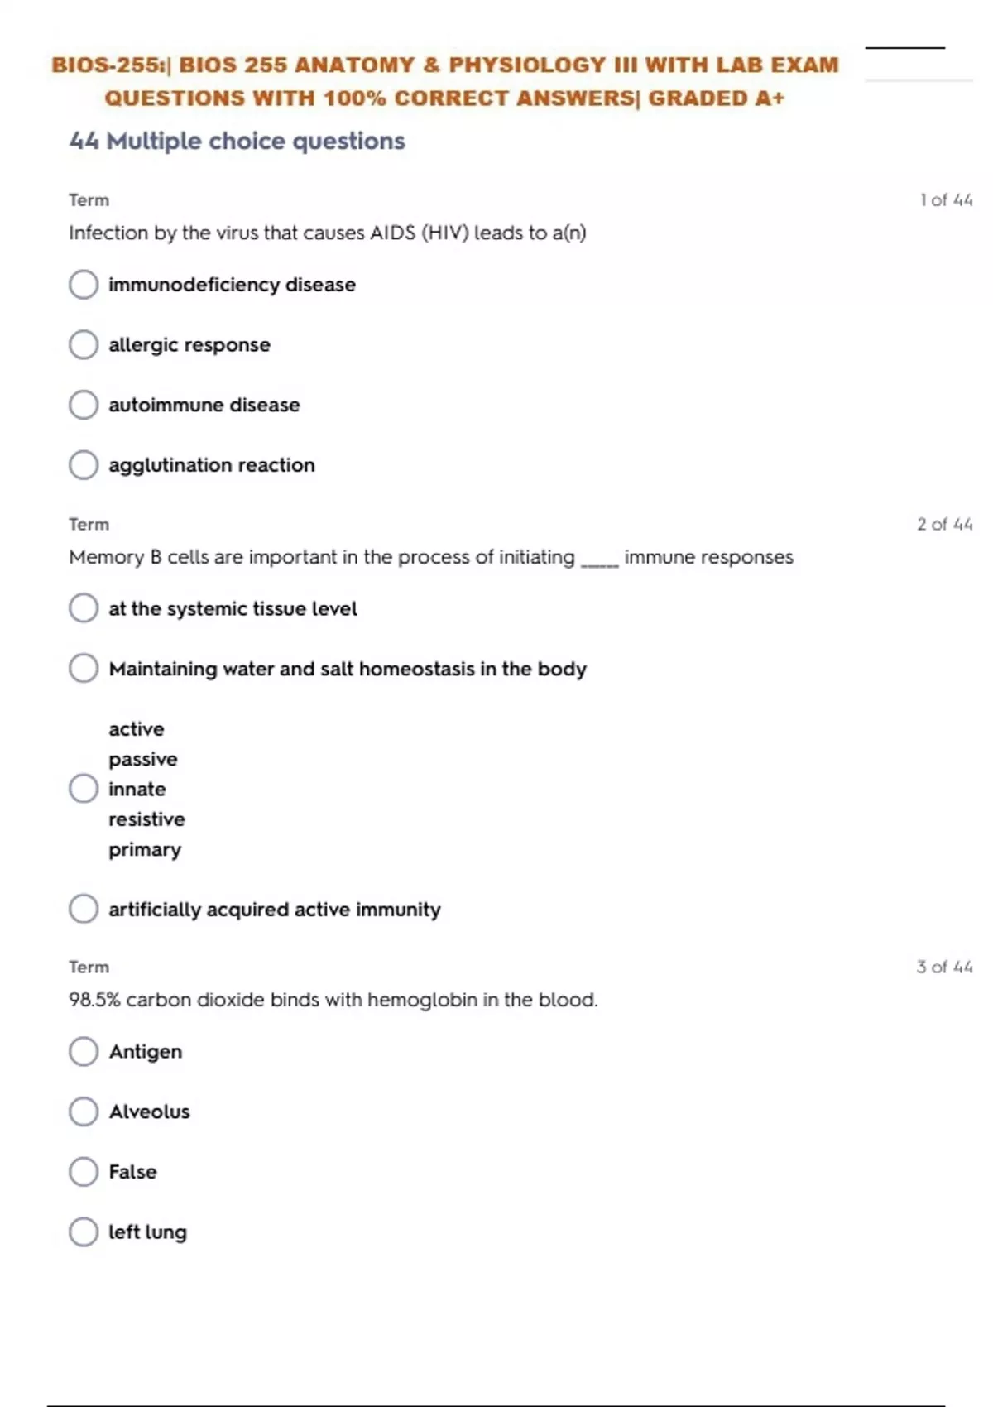Click the carbon dioxide hemoglobin statement
Image resolution: width=993 pixels, height=1407 pixels.
coord(333,1000)
